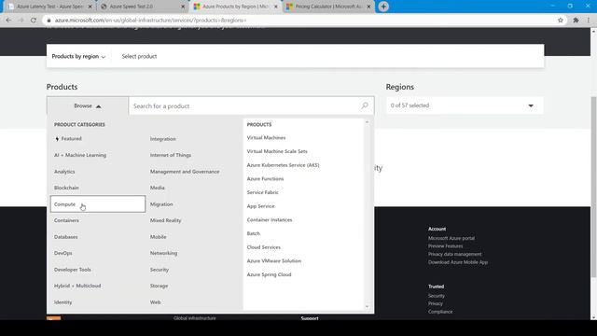
Task: Select the AI + Machine Learning category
Action: 80,155
